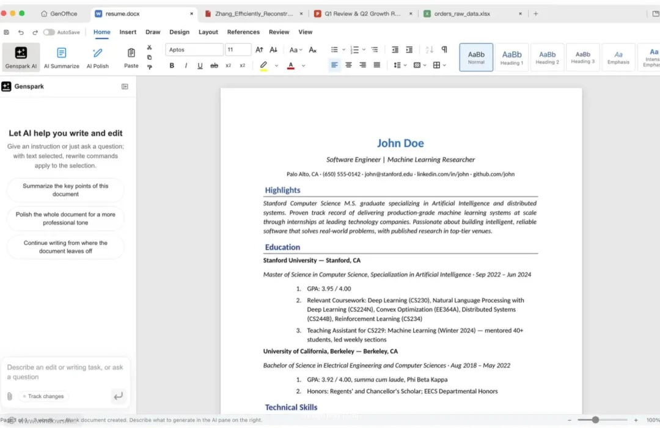Click the attach file paperclip icon
The width and height of the screenshot is (660, 428).
10,396
